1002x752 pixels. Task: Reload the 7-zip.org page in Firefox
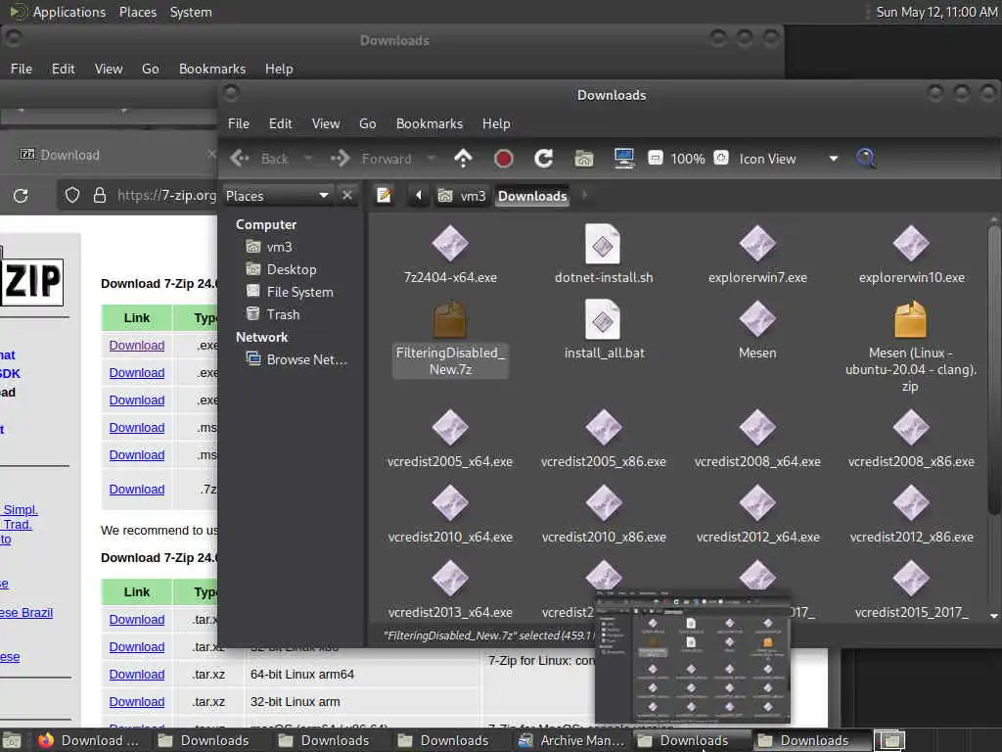21,195
